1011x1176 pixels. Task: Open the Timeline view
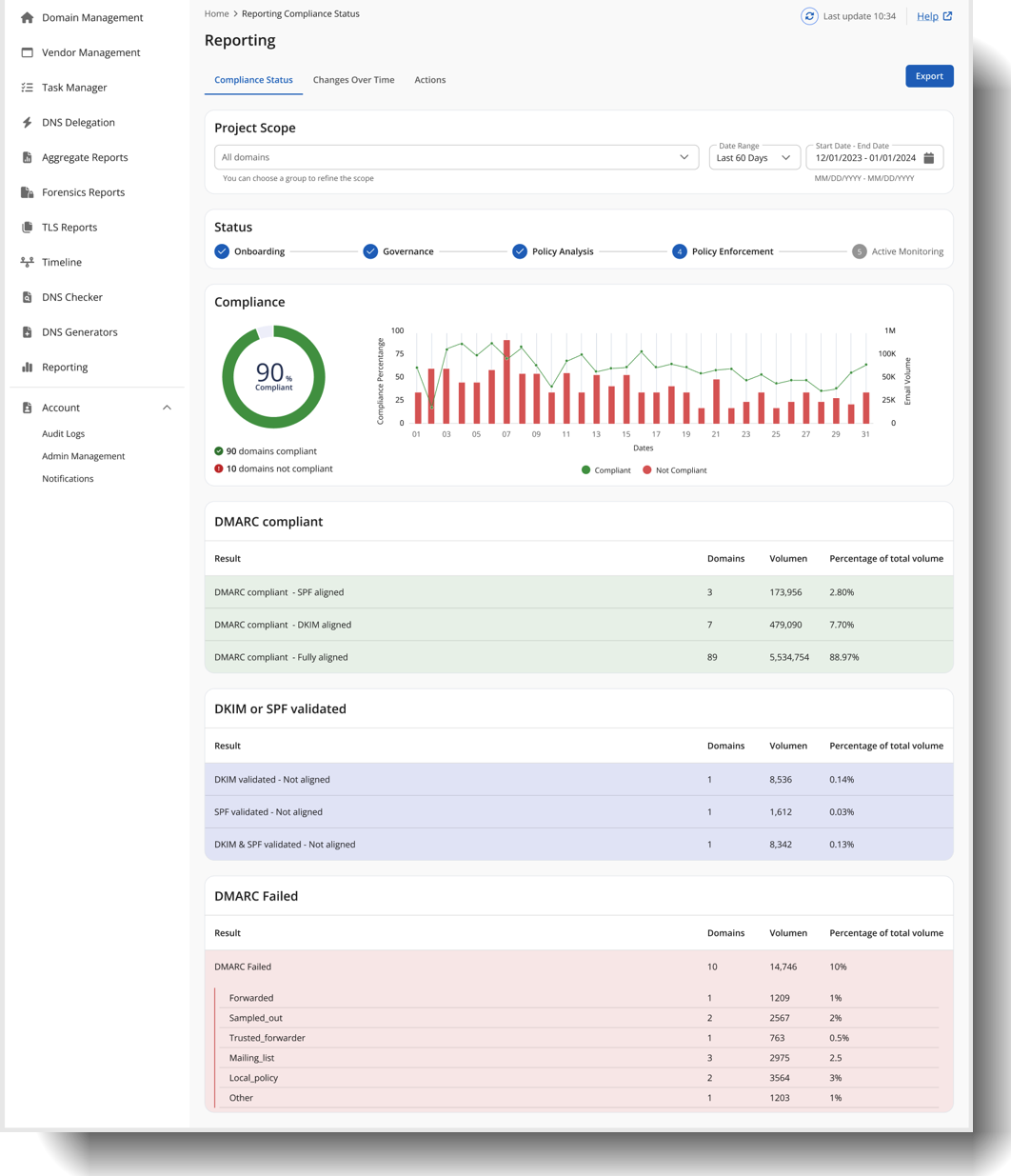61,262
